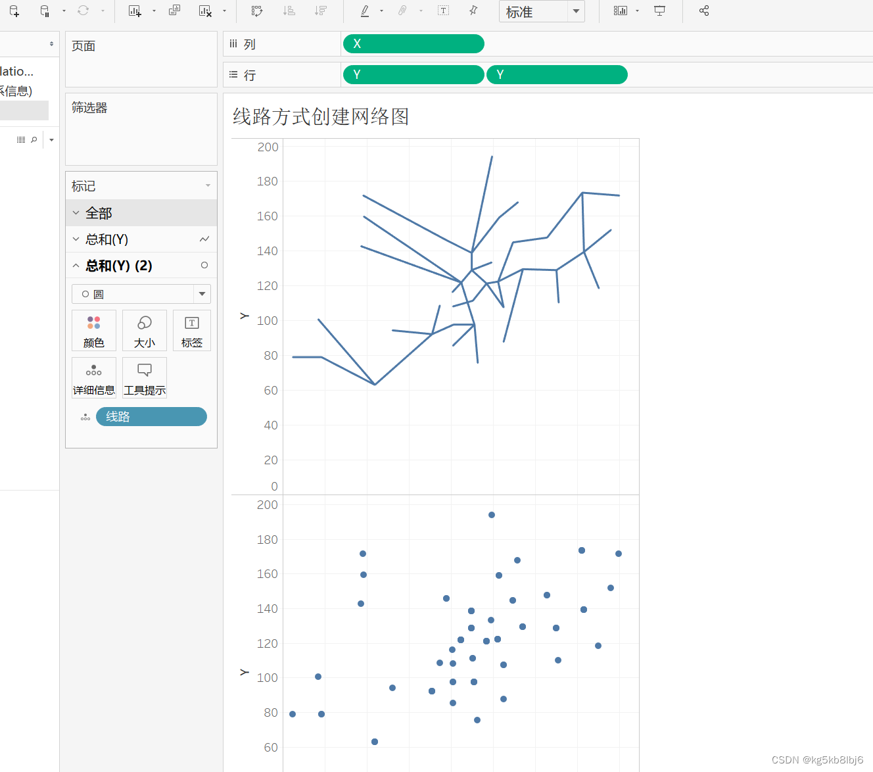
Task: Expand the 总和(Y) marks section
Action: click(x=76, y=239)
